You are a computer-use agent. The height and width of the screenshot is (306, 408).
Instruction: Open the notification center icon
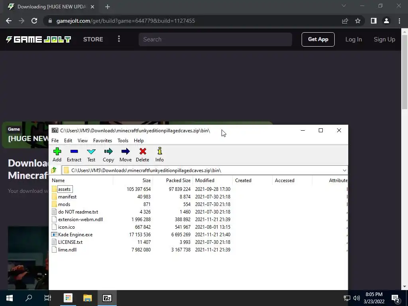(x=396, y=298)
